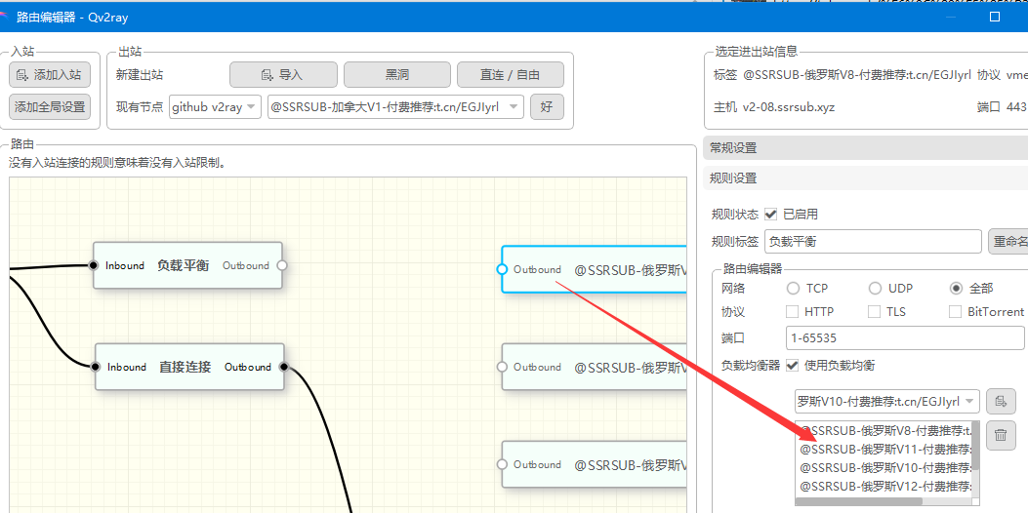
Task: Enable the BitTorrent protocol checkbox
Action: [955, 312]
